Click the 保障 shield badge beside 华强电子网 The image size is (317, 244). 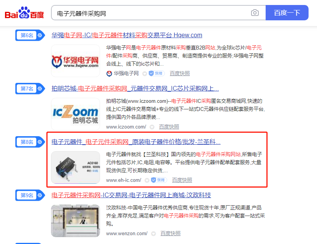click(x=156, y=73)
